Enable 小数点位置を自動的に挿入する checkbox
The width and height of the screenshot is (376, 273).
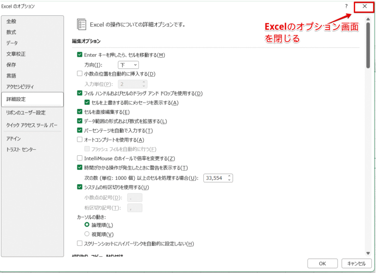pos(80,73)
